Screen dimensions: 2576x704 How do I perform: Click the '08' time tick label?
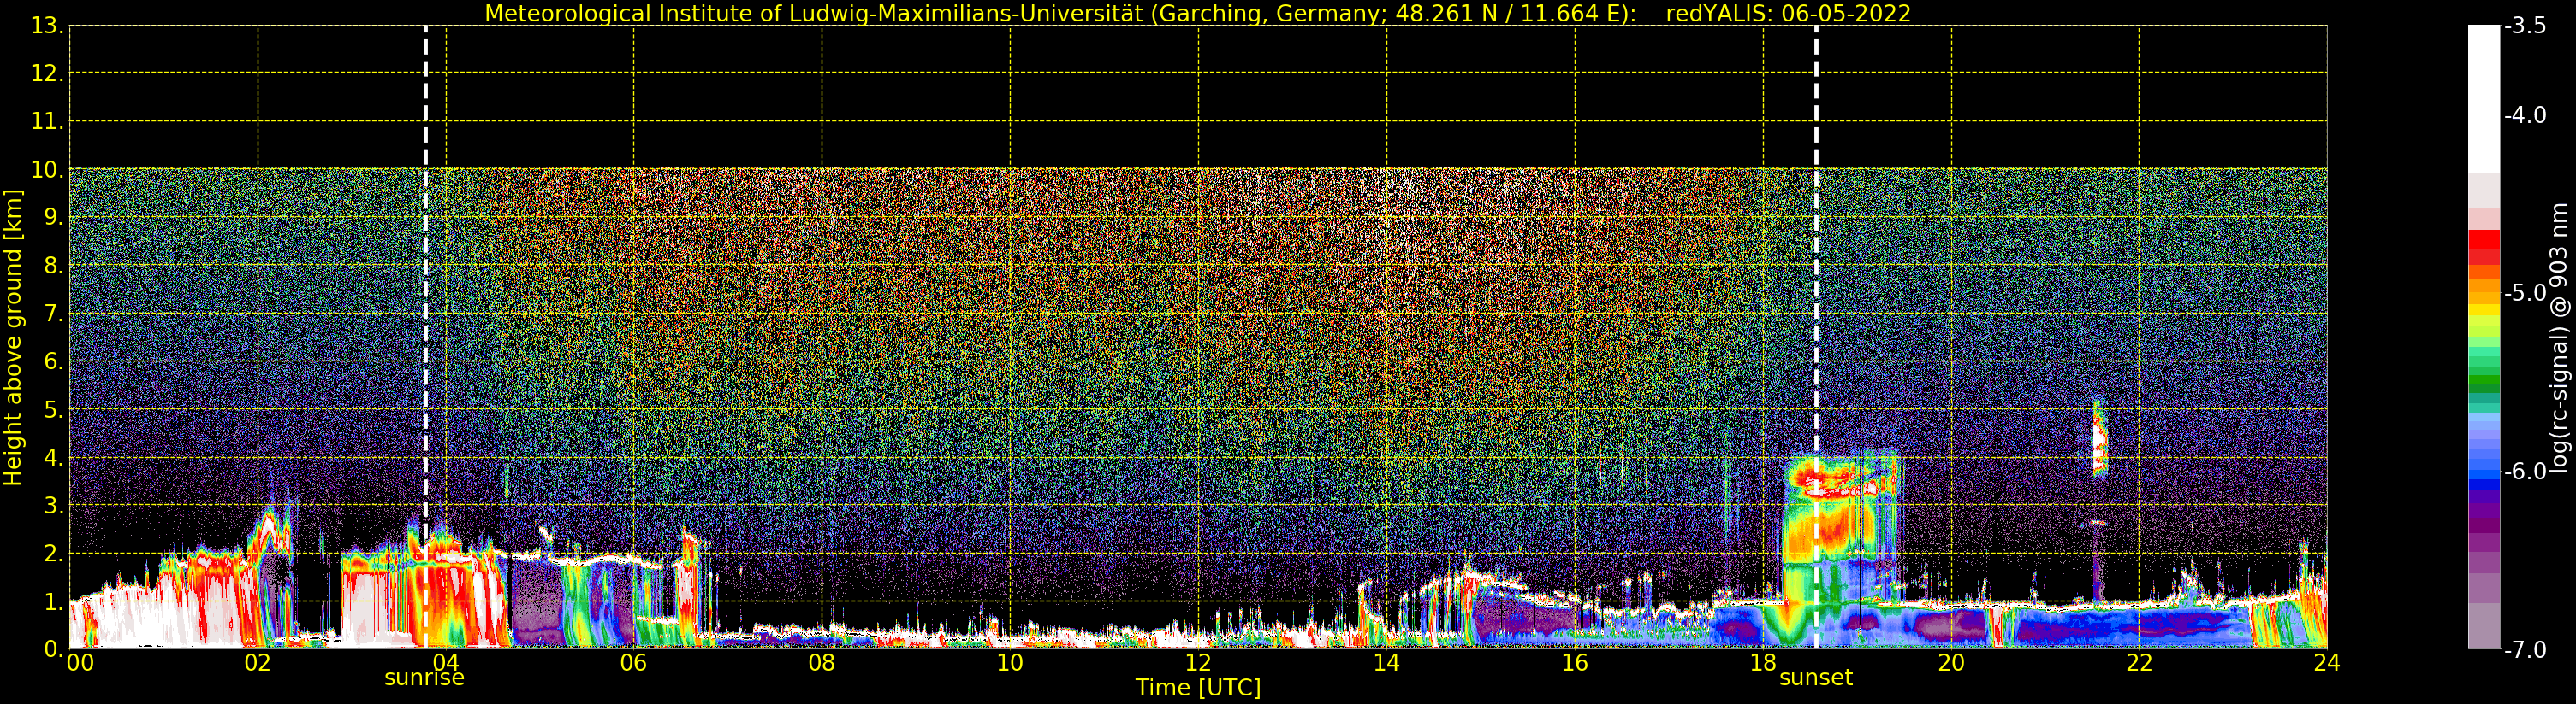pyautogui.click(x=822, y=662)
